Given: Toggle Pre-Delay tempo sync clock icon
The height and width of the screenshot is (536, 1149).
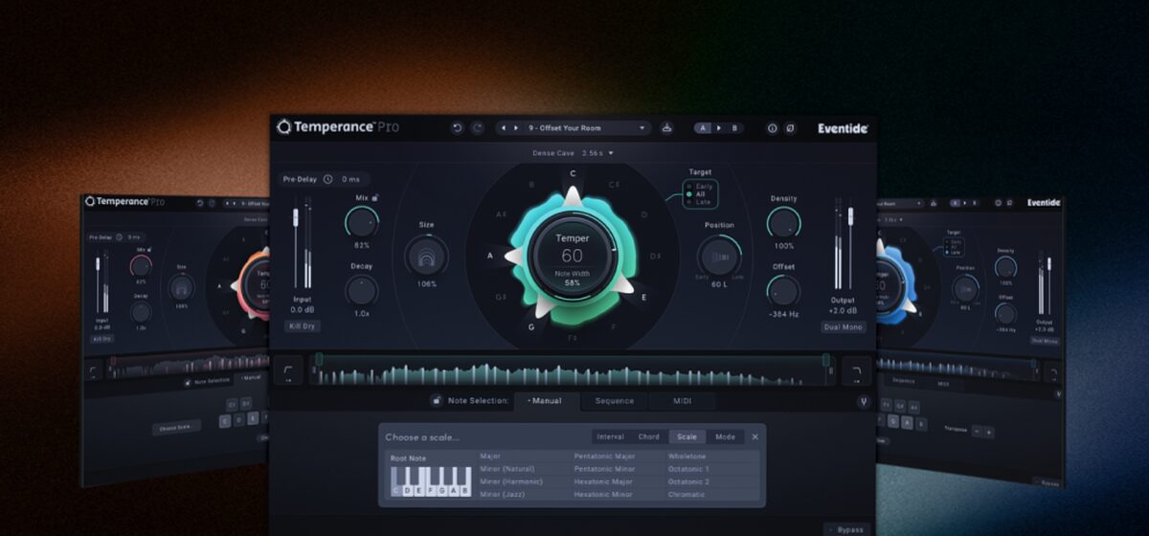Looking at the screenshot, I should [x=327, y=179].
